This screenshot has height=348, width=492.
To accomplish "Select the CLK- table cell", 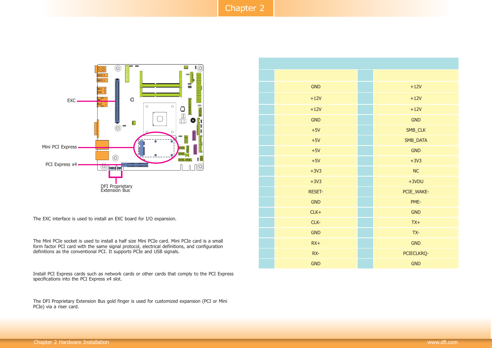I will click(316, 223).
